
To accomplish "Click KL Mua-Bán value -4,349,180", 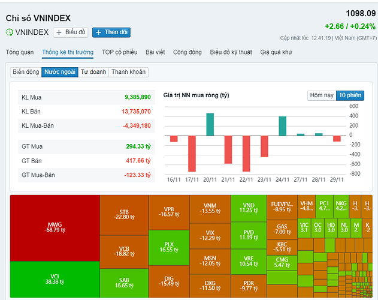I will (x=137, y=126).
